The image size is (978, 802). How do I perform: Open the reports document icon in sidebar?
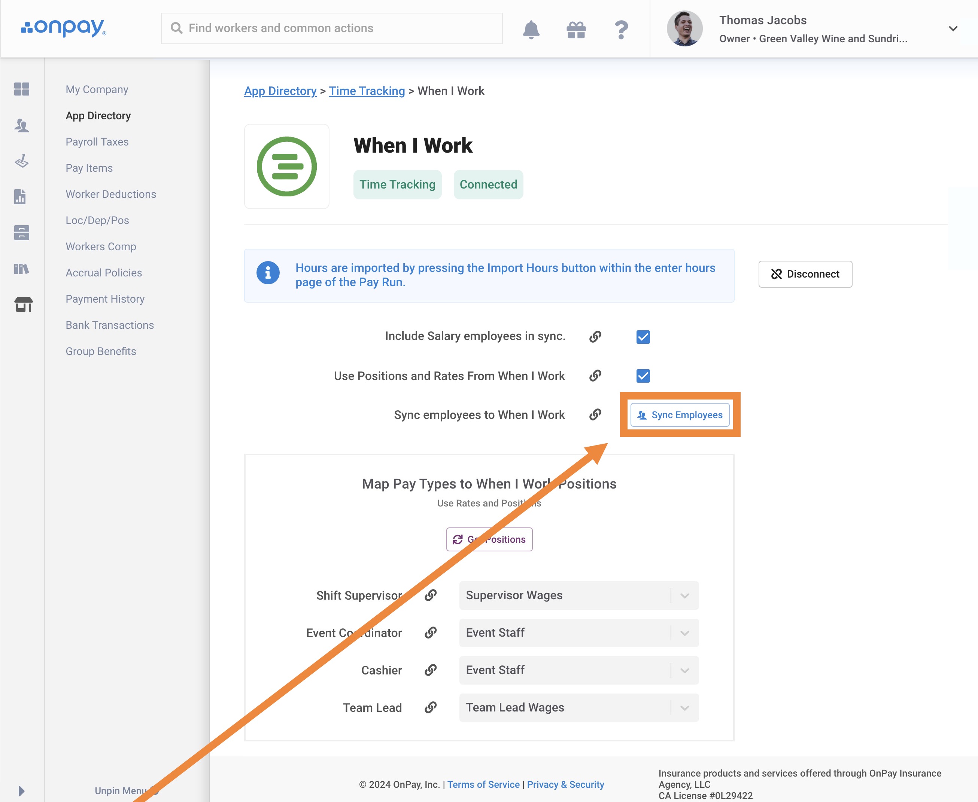point(20,197)
